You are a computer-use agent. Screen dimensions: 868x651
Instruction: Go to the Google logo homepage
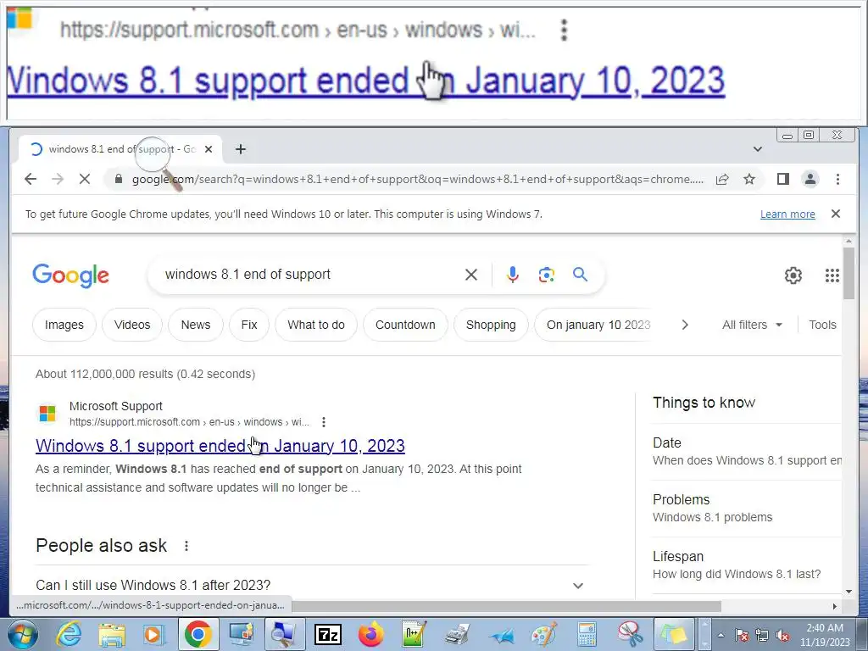click(71, 275)
